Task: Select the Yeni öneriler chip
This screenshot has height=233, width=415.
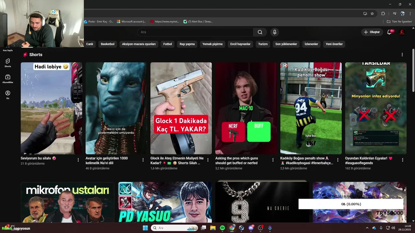Action: pyautogui.click(x=334, y=44)
